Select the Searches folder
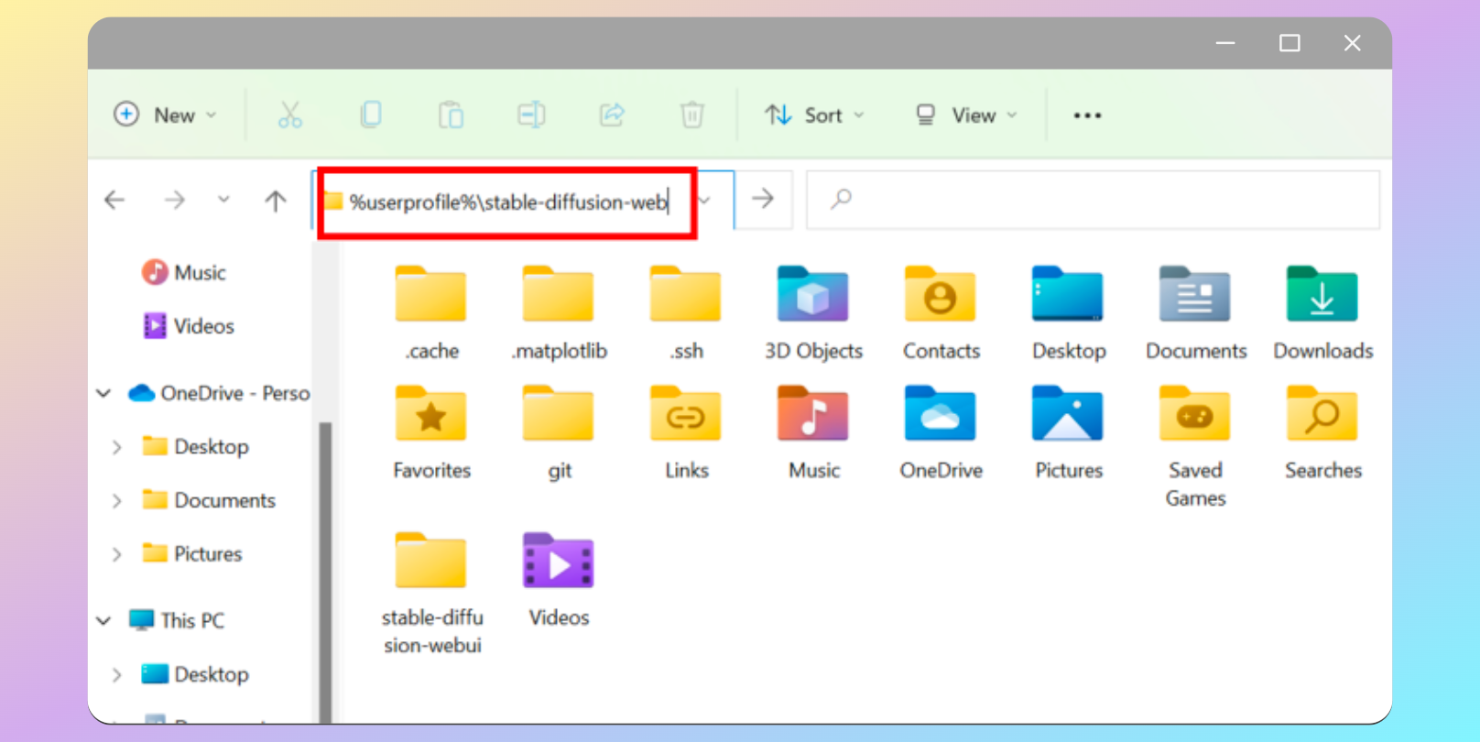 [x=1322, y=432]
